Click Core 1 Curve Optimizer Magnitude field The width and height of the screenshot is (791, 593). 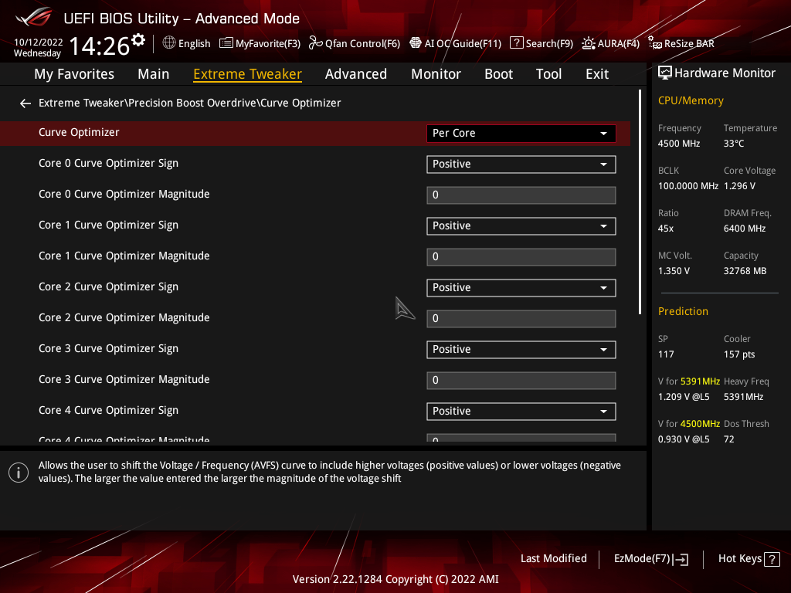521,256
